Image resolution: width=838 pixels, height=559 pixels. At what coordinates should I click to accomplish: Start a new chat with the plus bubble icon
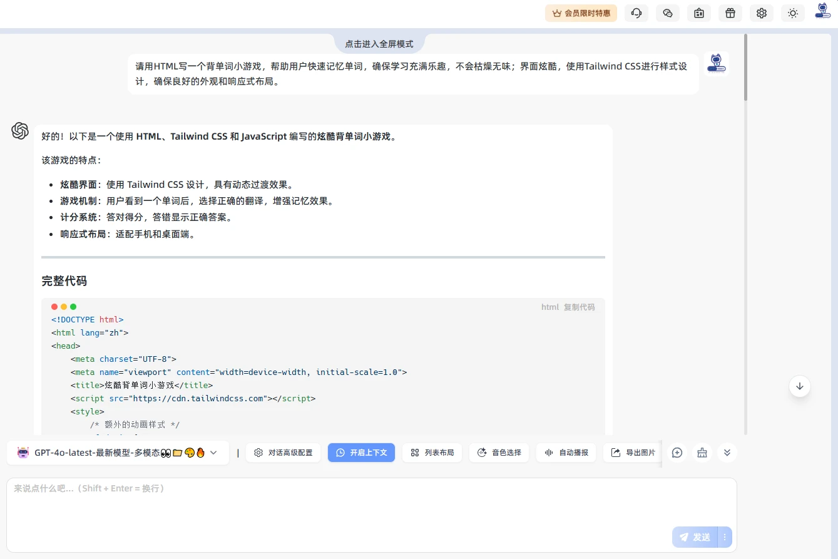(677, 453)
